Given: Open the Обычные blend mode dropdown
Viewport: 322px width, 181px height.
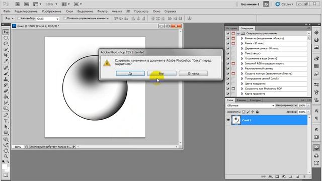Looking at the screenshot, I should (x=251, y=106).
